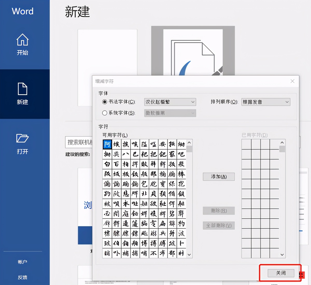
Task: Close the 增减字符 dialog with the X
Action: coord(292,81)
